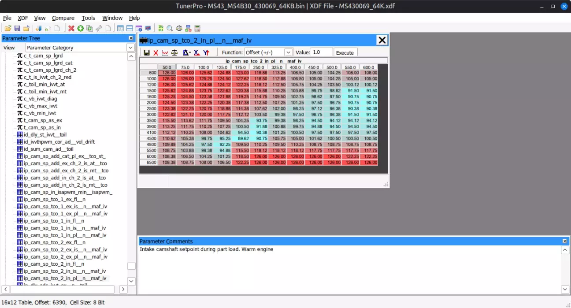
Task: Expand the Parameter Category view dropdown
Action: click(131, 48)
